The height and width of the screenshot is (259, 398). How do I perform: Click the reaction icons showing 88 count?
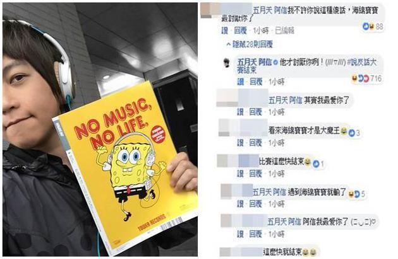[x=373, y=26]
